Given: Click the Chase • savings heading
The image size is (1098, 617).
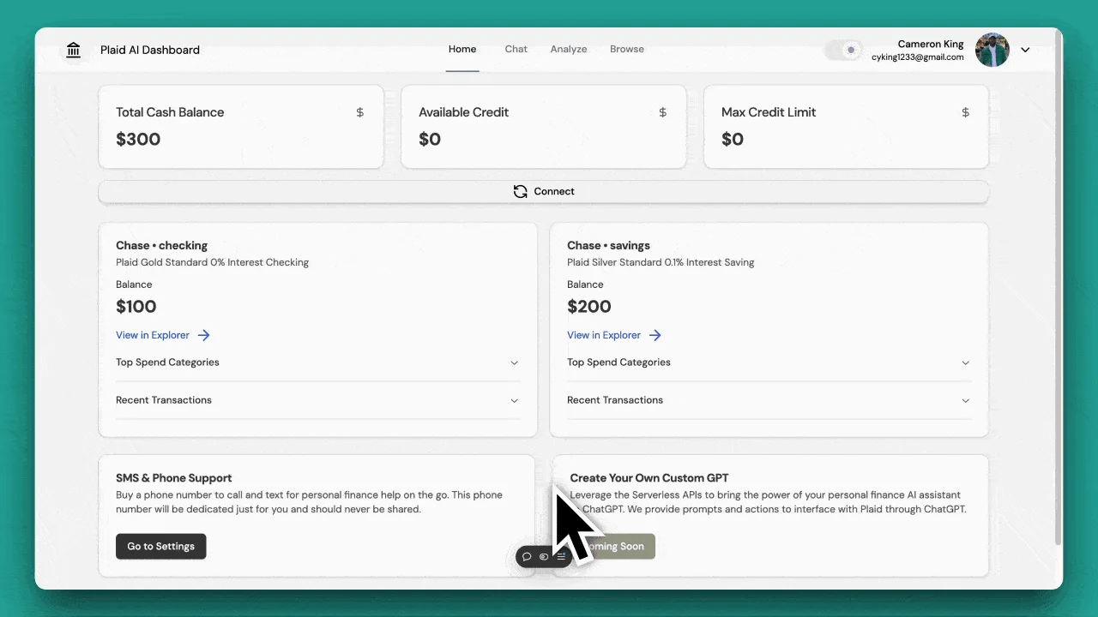Looking at the screenshot, I should [x=611, y=245].
